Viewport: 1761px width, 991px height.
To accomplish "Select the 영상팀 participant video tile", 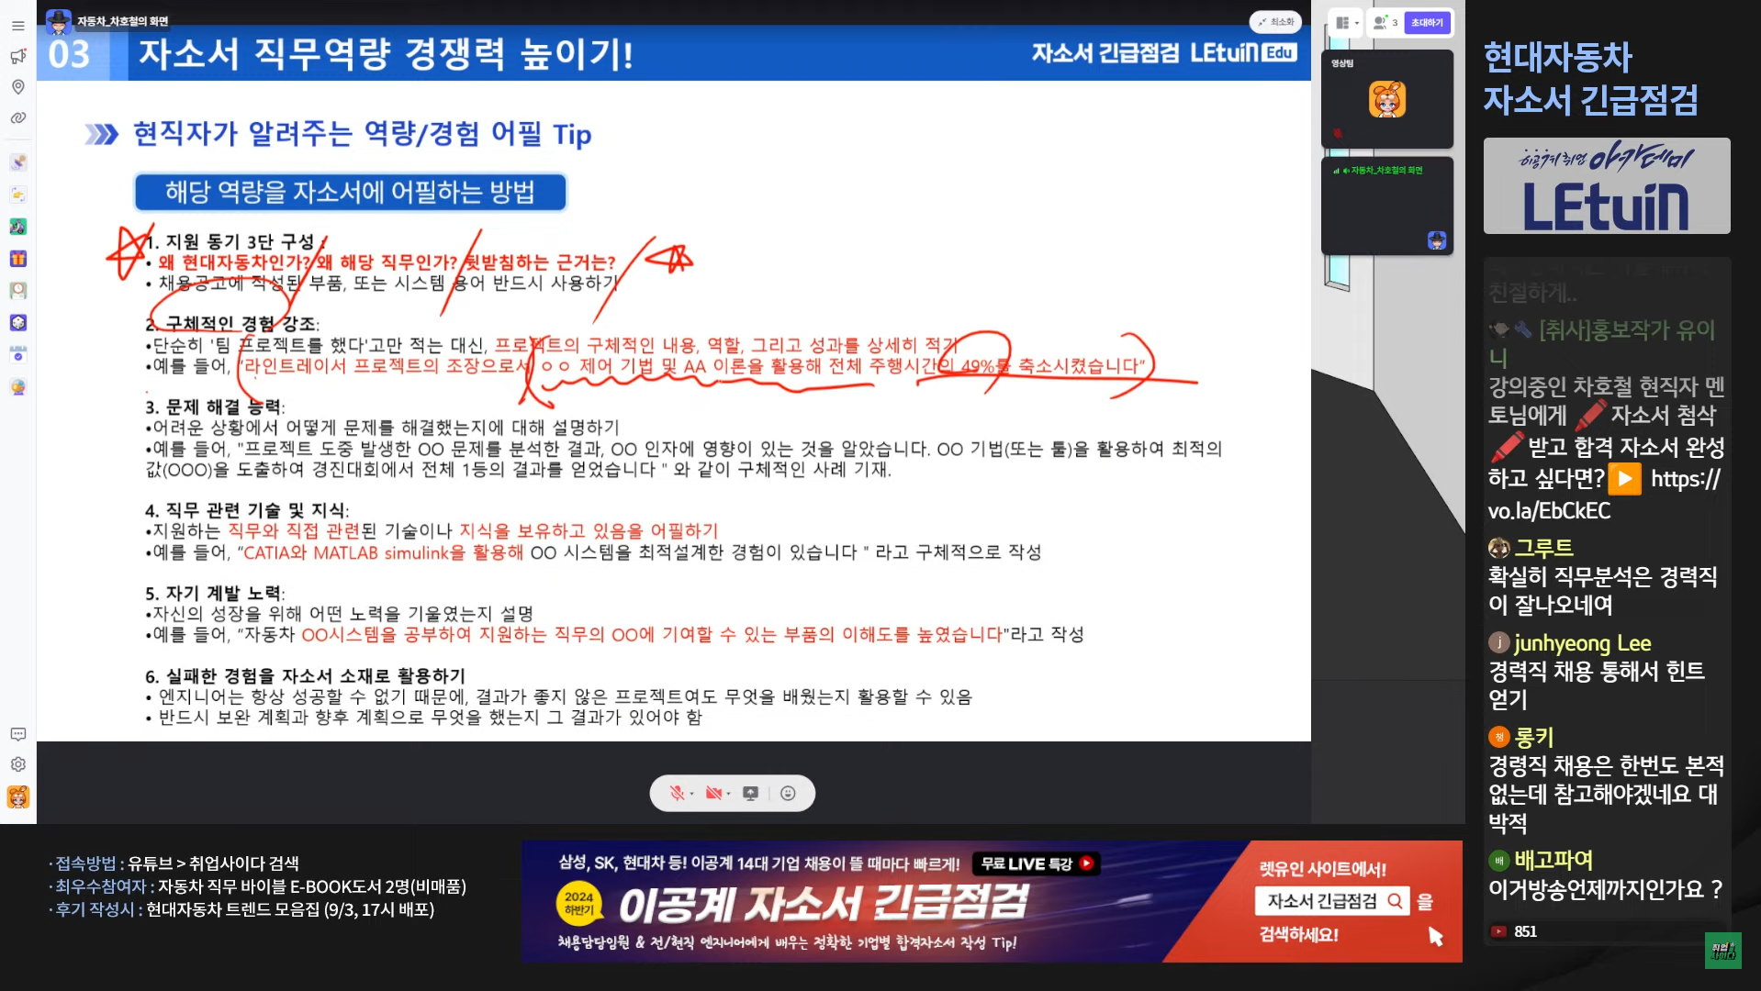I will (x=1386, y=99).
